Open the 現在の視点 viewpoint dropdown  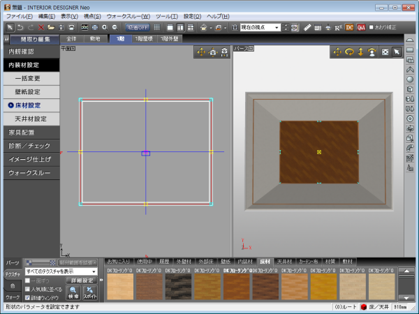(277, 27)
